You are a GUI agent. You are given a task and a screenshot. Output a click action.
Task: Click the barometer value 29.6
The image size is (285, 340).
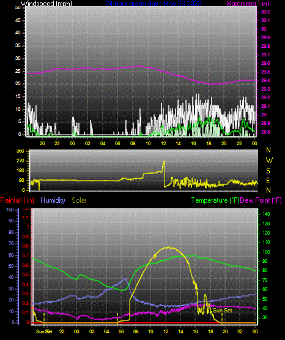[265, 63]
